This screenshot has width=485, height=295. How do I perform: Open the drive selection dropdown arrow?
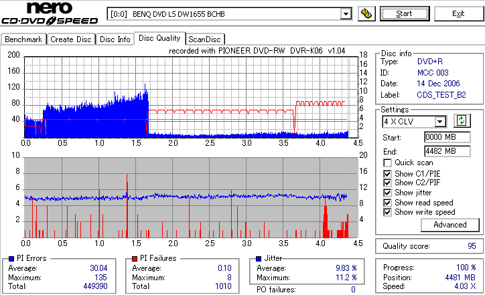(x=346, y=14)
